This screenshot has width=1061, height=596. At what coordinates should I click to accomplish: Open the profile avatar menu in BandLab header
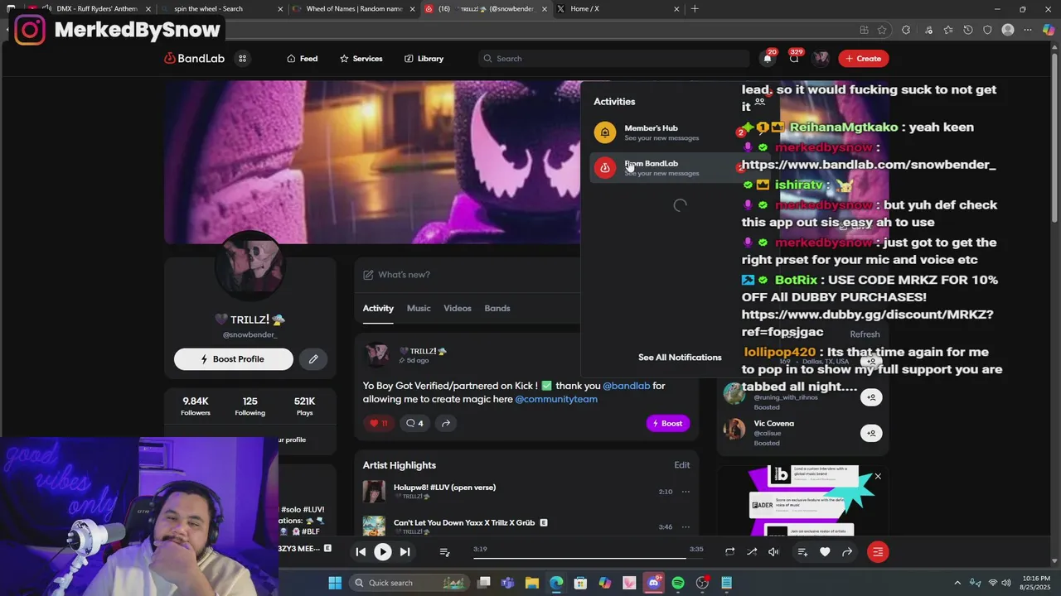pos(821,59)
